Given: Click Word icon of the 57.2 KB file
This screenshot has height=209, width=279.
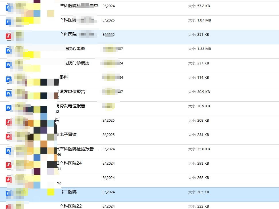Looking at the screenshot, I should 8,8.
